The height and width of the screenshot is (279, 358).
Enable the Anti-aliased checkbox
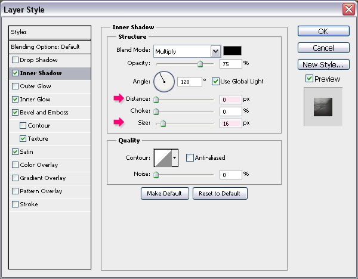(190, 157)
